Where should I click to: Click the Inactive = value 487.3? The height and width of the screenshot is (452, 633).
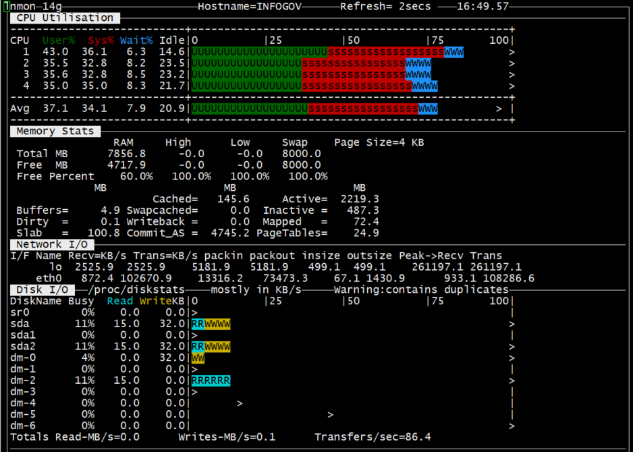pos(363,210)
